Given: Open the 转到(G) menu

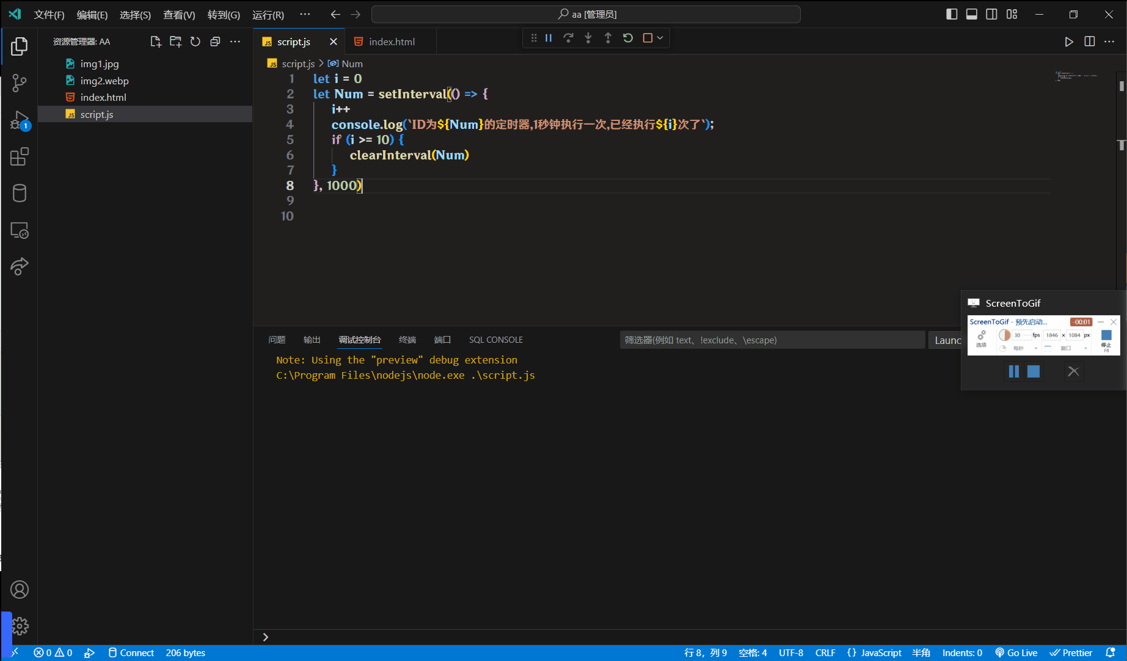Looking at the screenshot, I should click(x=224, y=15).
